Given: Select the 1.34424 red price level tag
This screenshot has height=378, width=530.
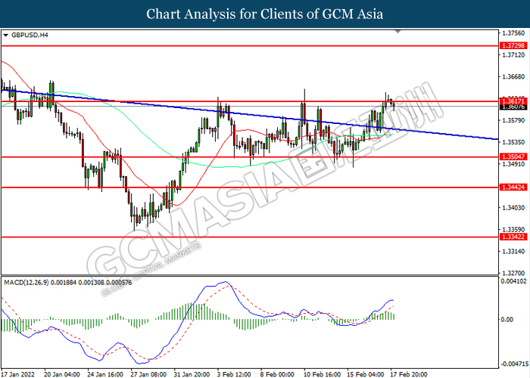Looking at the screenshot, I should coord(513,187).
